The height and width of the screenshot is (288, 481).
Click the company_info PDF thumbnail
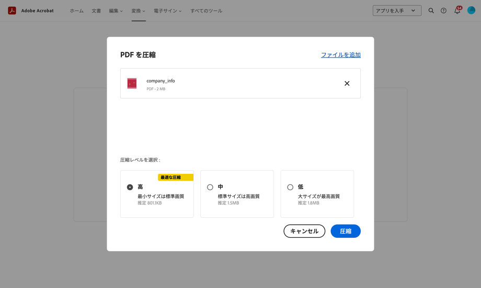click(132, 83)
